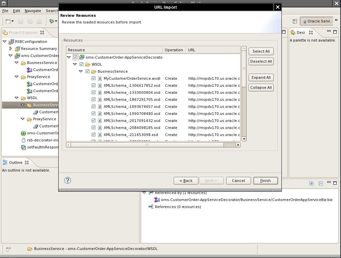The height and width of the screenshot is (258, 341).
Task: Open the Open Perspective icon
Action: tap(295, 21)
